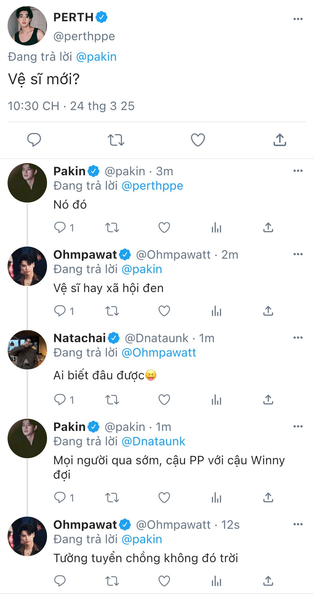Retweet PERTH's main tweet

tap(116, 140)
